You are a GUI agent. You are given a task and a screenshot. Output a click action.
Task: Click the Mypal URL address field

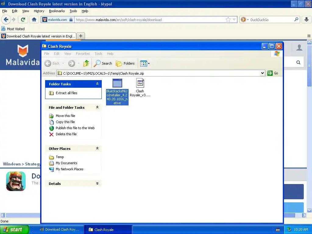[x=151, y=20]
